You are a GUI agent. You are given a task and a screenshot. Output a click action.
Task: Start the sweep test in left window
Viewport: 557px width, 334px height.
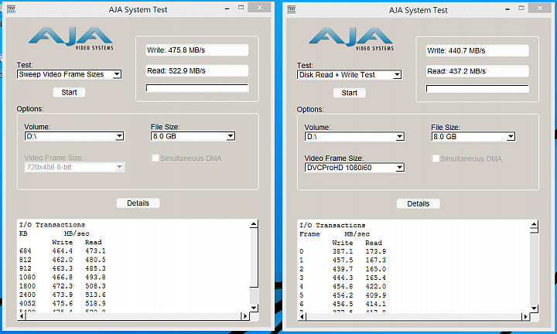click(69, 92)
